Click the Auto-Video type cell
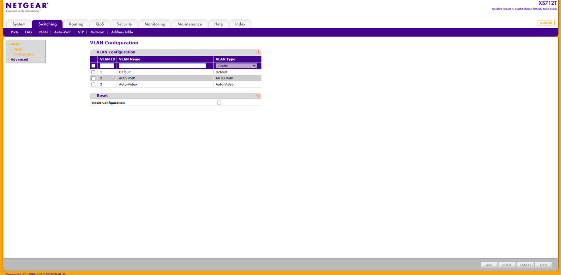 click(x=237, y=84)
